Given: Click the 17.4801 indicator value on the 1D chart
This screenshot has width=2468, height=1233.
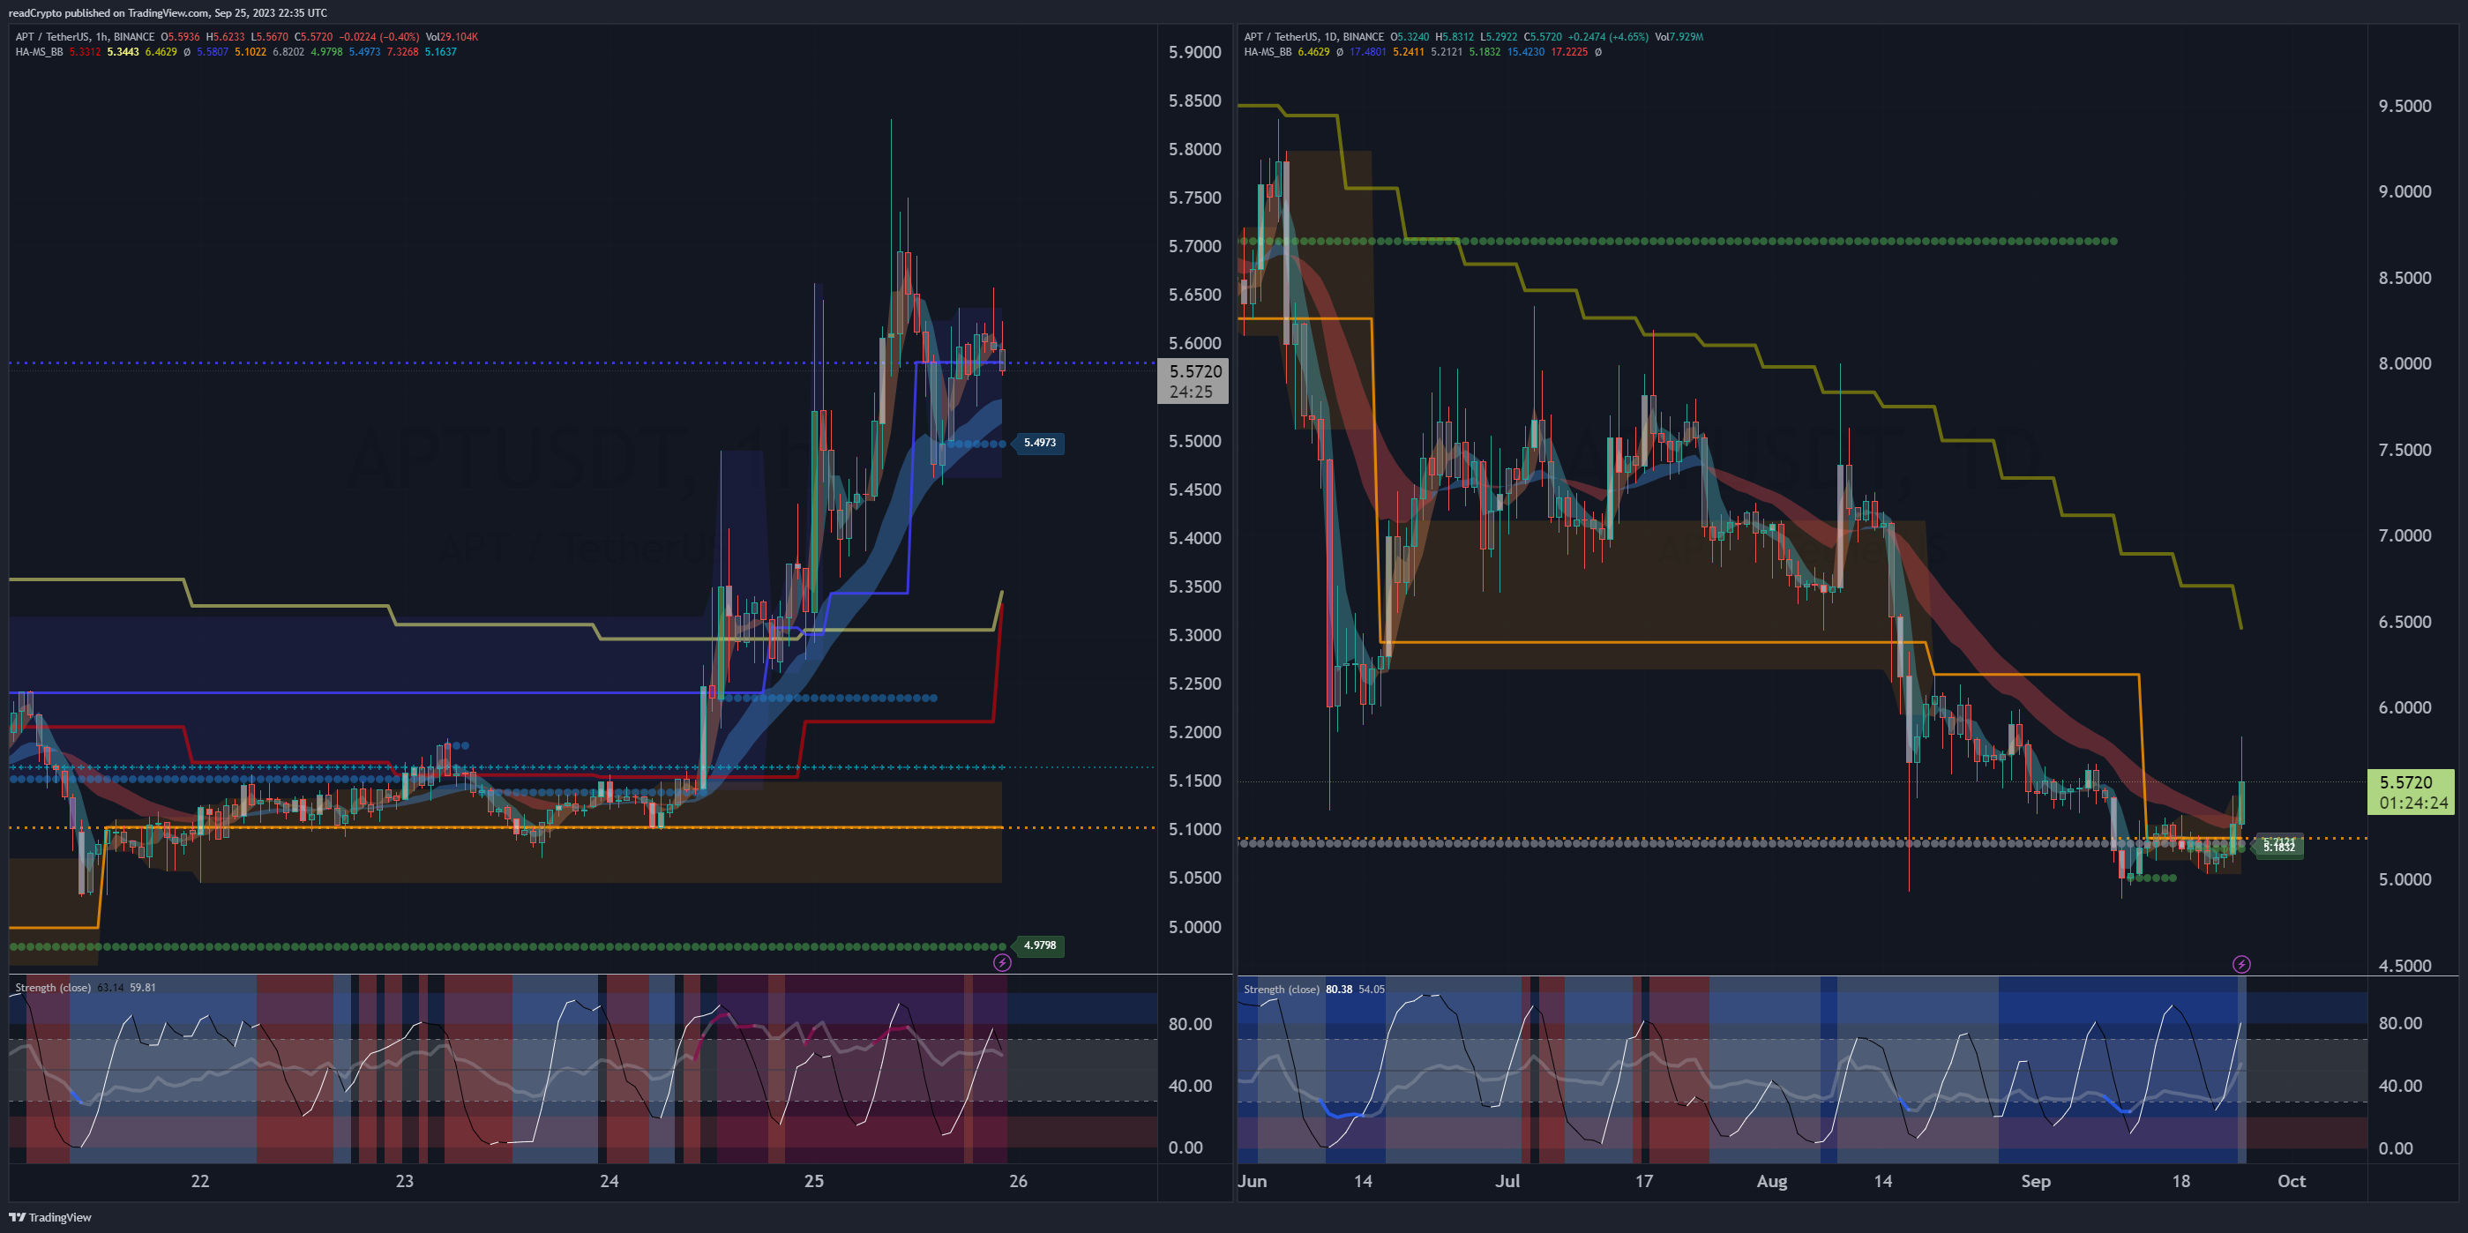Looking at the screenshot, I should coord(1367,52).
